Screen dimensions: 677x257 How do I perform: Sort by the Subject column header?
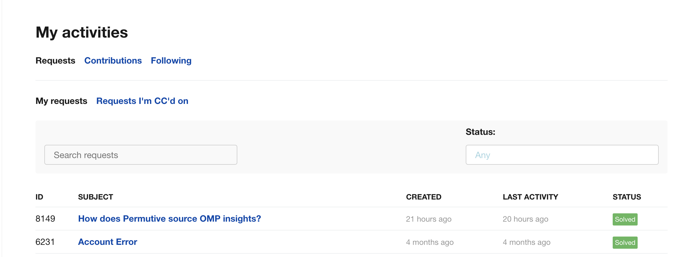96,197
